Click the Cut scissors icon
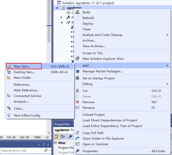The height and width of the screenshot is (155, 172). tap(77, 91)
